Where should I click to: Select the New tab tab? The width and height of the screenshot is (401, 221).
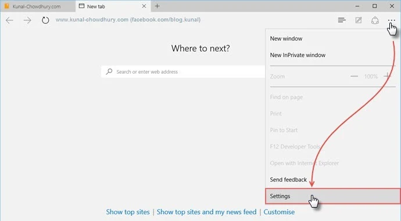click(x=113, y=6)
